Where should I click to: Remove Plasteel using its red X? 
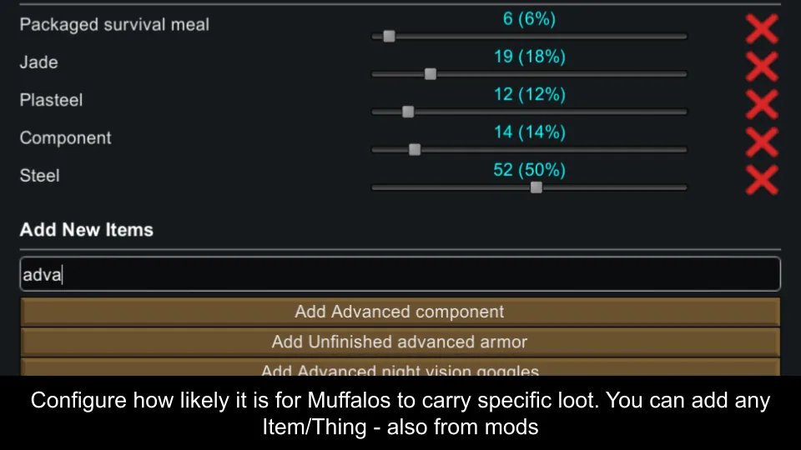pos(761,104)
